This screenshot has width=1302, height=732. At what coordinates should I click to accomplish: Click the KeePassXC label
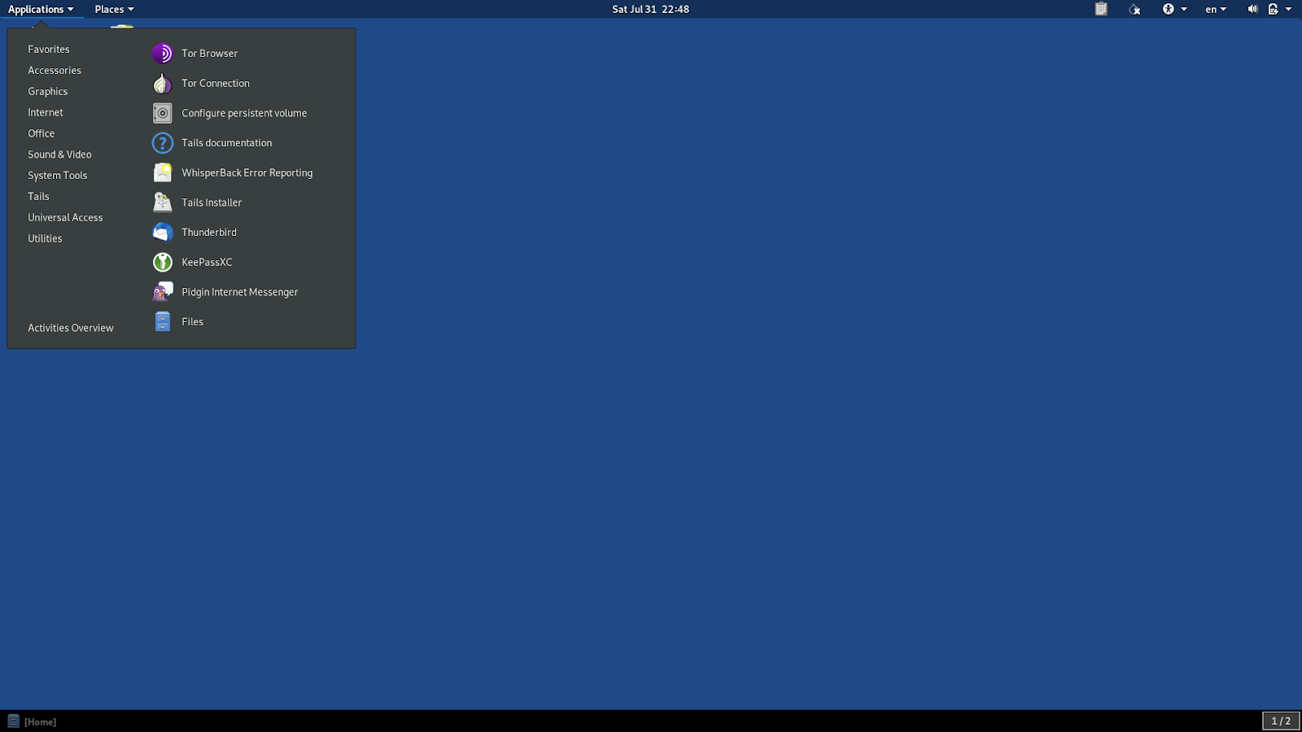207,263
